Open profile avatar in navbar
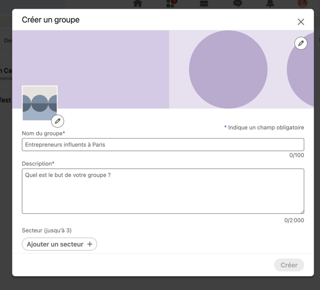 (x=302, y=3)
